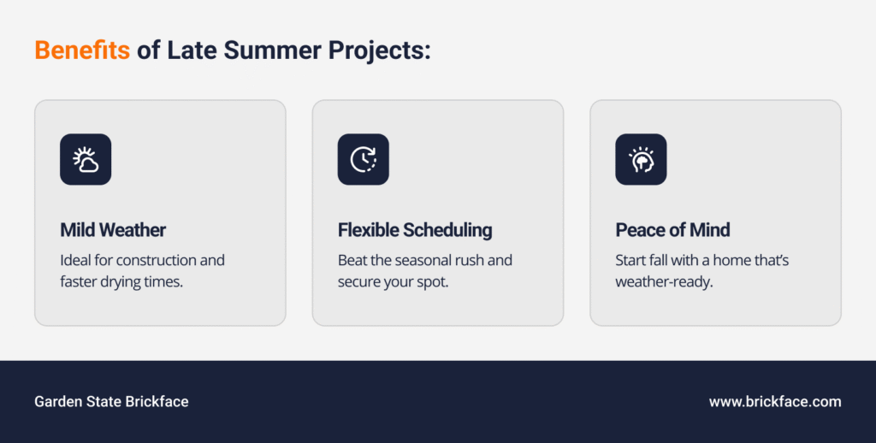Click the "Beat the seasonal rush and" line

click(425, 260)
